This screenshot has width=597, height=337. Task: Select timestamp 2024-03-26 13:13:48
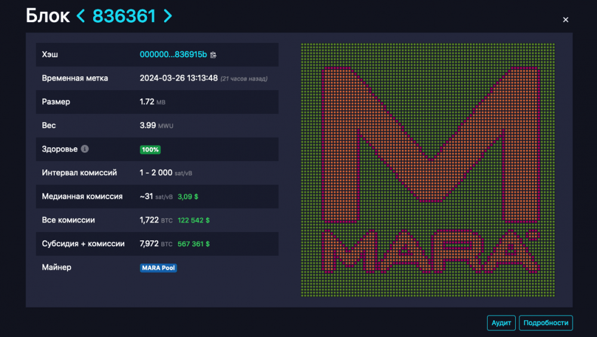point(179,78)
